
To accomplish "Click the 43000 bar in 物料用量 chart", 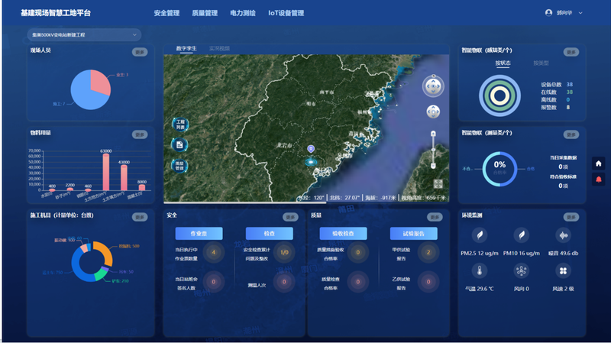I will point(124,178).
